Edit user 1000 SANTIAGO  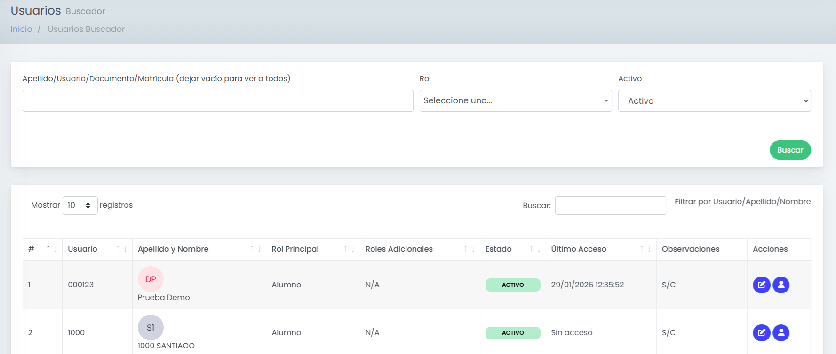coord(761,333)
